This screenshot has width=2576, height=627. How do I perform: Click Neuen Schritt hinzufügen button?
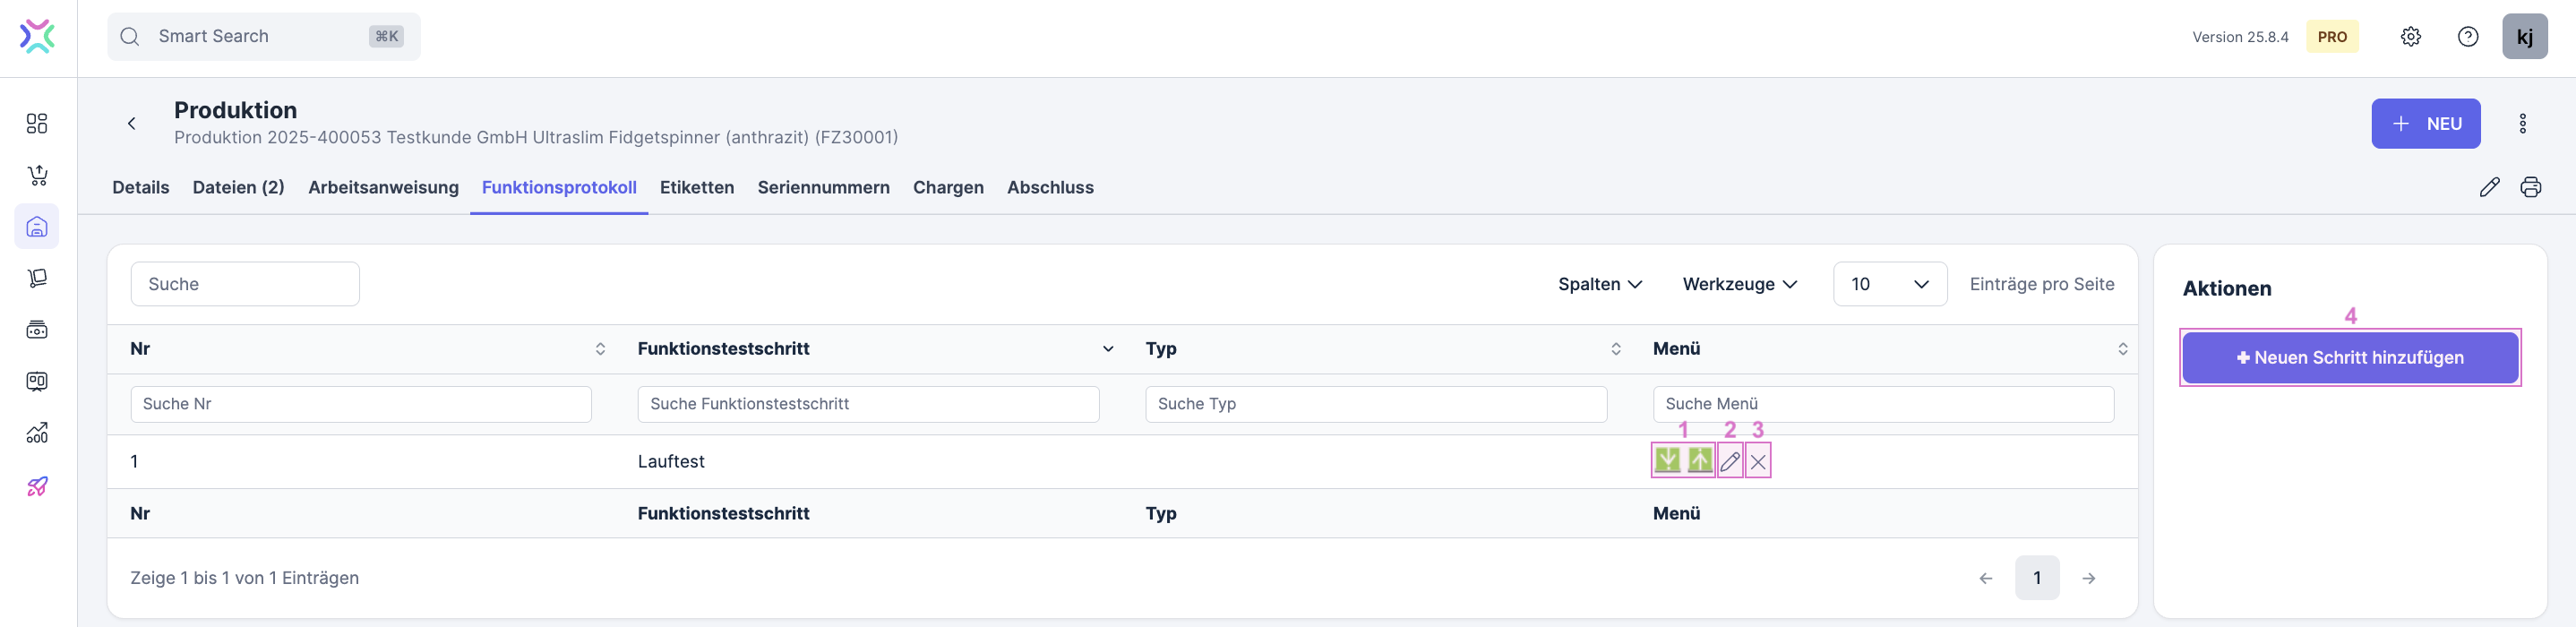click(2349, 357)
